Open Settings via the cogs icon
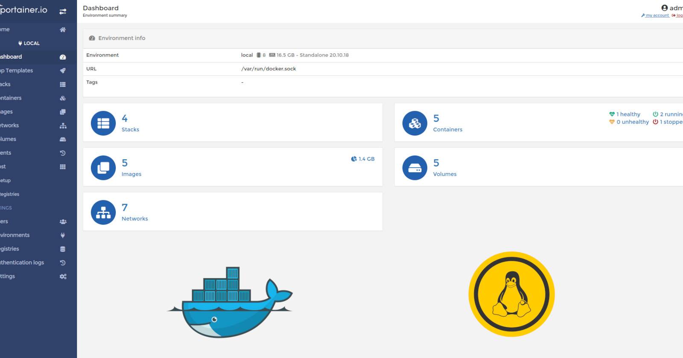The width and height of the screenshot is (683, 358). pos(63,277)
